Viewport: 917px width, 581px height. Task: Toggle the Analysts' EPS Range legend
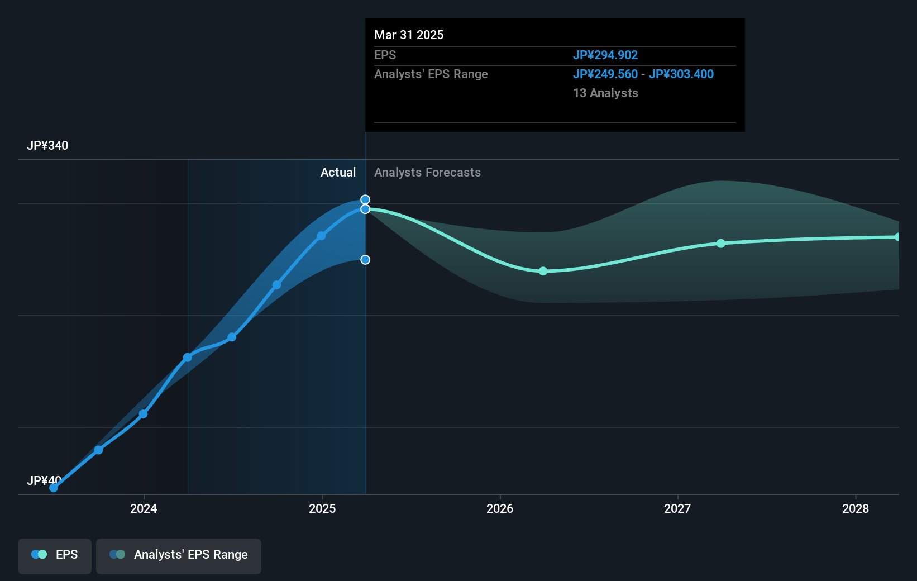179,556
